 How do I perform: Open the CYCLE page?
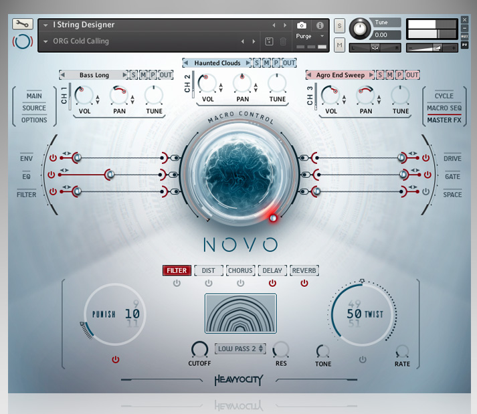444,96
